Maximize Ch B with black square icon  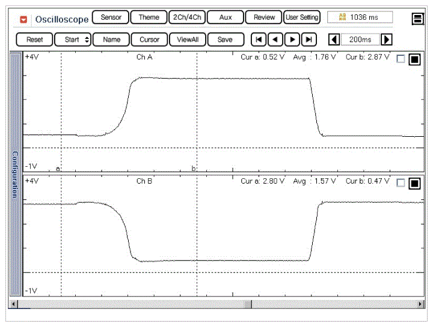click(414, 183)
